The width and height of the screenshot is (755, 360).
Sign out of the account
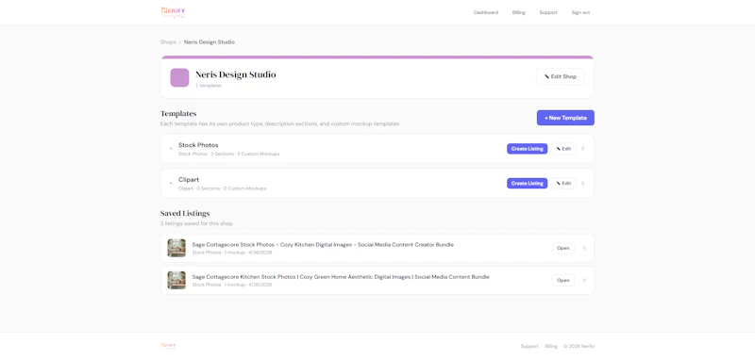(x=580, y=12)
